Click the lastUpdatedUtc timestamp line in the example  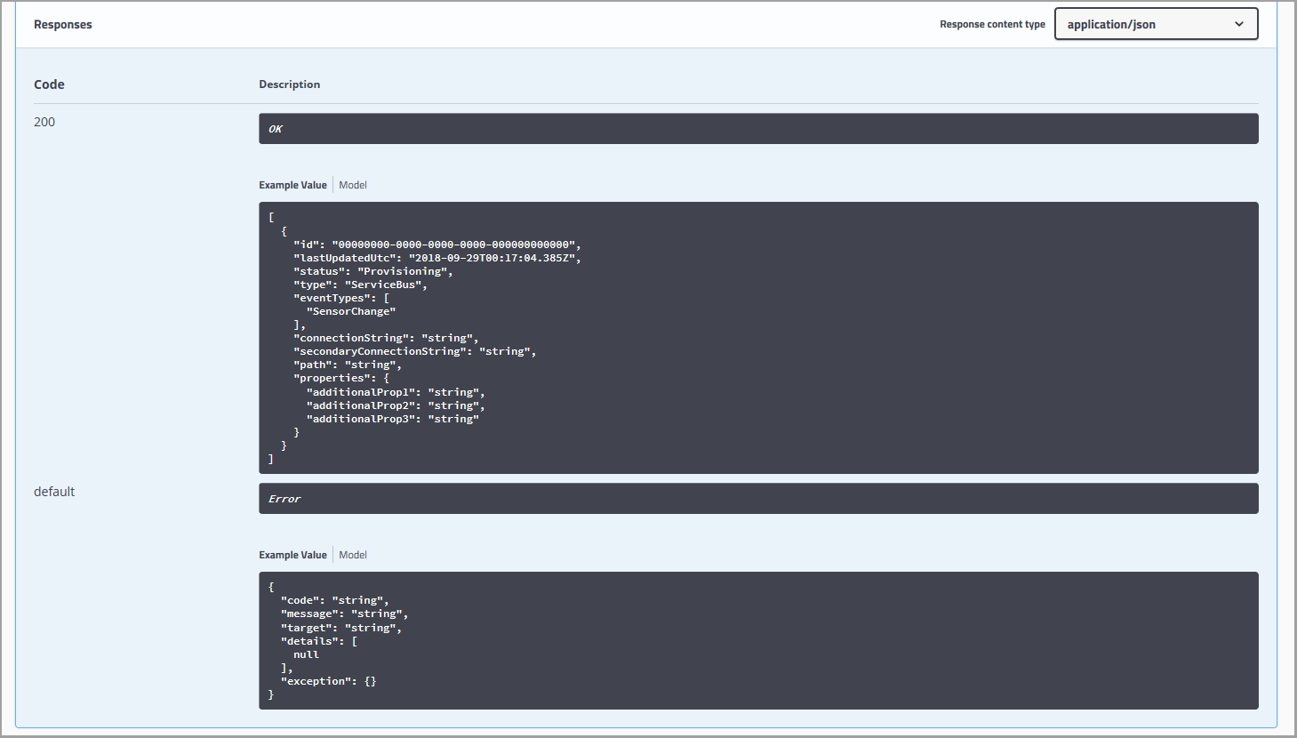click(x=436, y=258)
